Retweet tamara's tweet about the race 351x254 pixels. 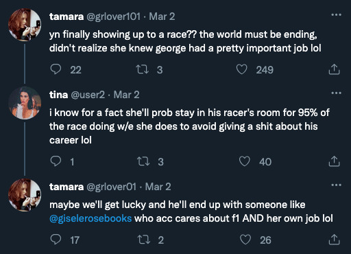142,69
